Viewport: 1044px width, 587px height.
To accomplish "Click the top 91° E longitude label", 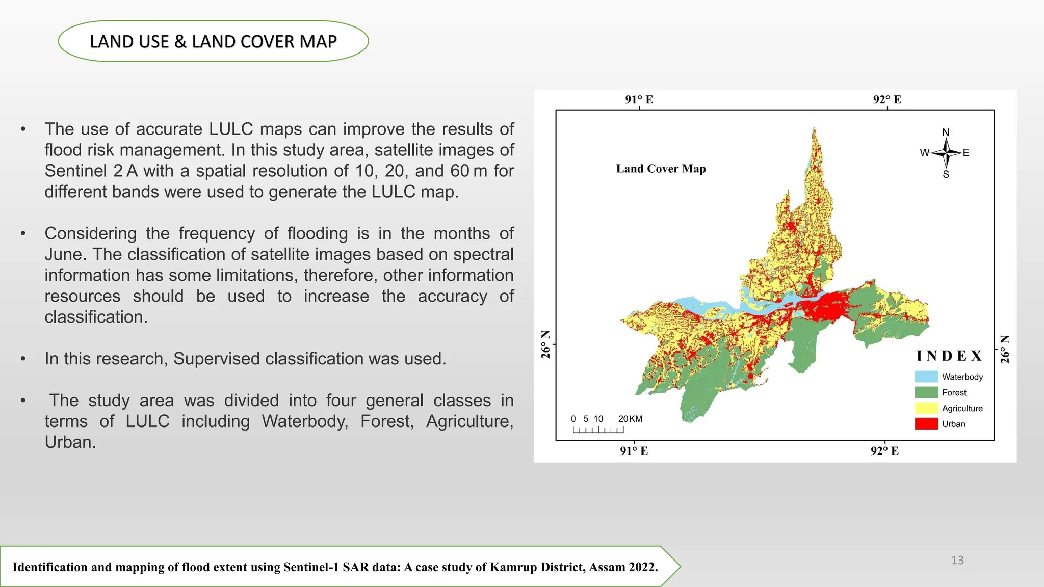I will tap(639, 100).
